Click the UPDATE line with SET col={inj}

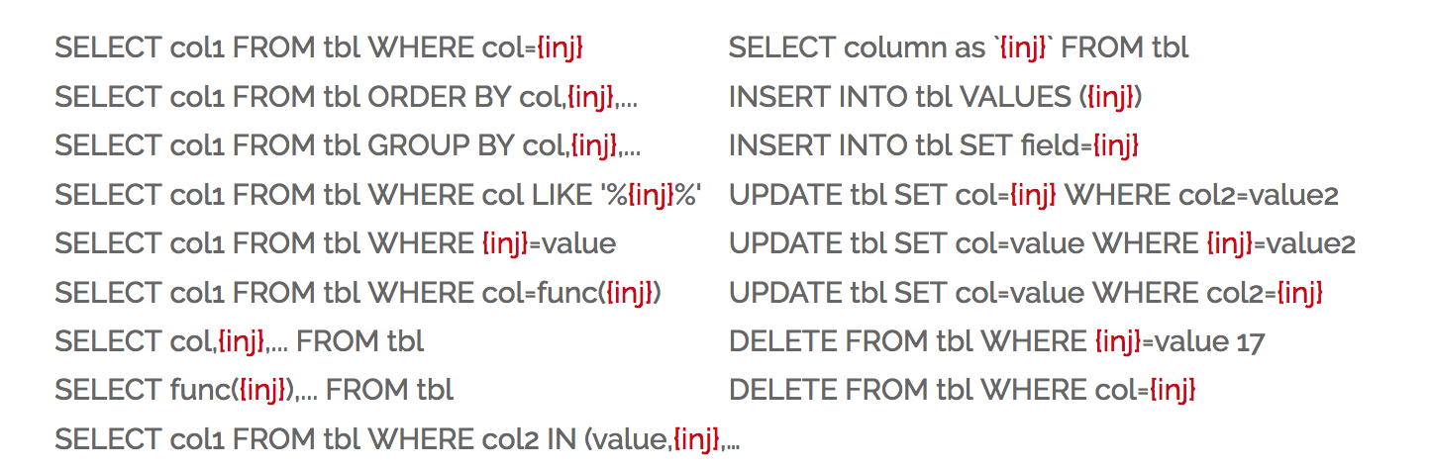1033,195
